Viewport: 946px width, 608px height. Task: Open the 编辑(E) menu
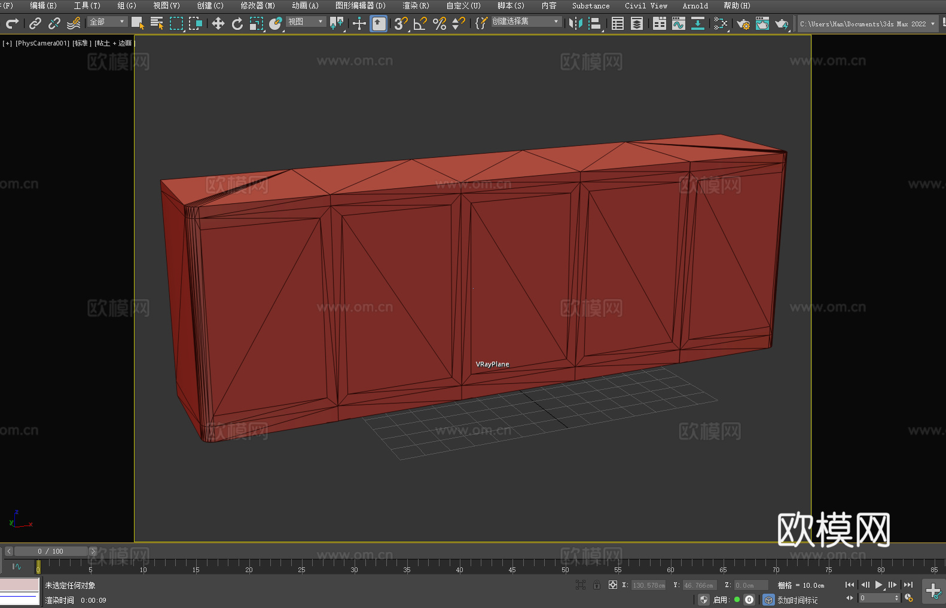tap(44, 5)
